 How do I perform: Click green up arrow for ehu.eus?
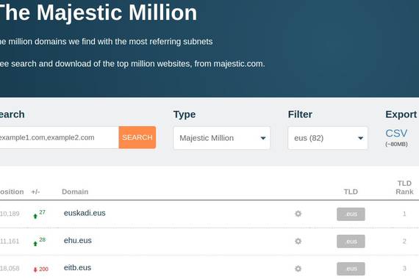35,244
